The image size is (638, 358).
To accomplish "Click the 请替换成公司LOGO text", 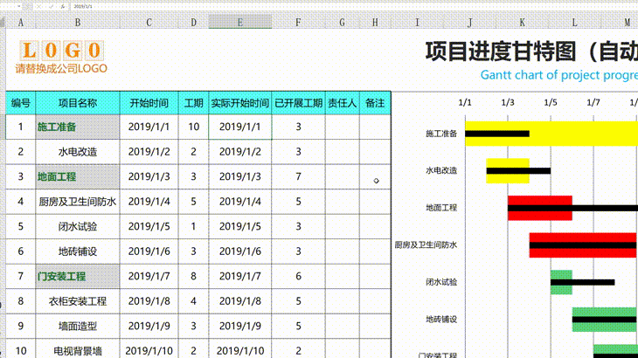I will point(61,68).
